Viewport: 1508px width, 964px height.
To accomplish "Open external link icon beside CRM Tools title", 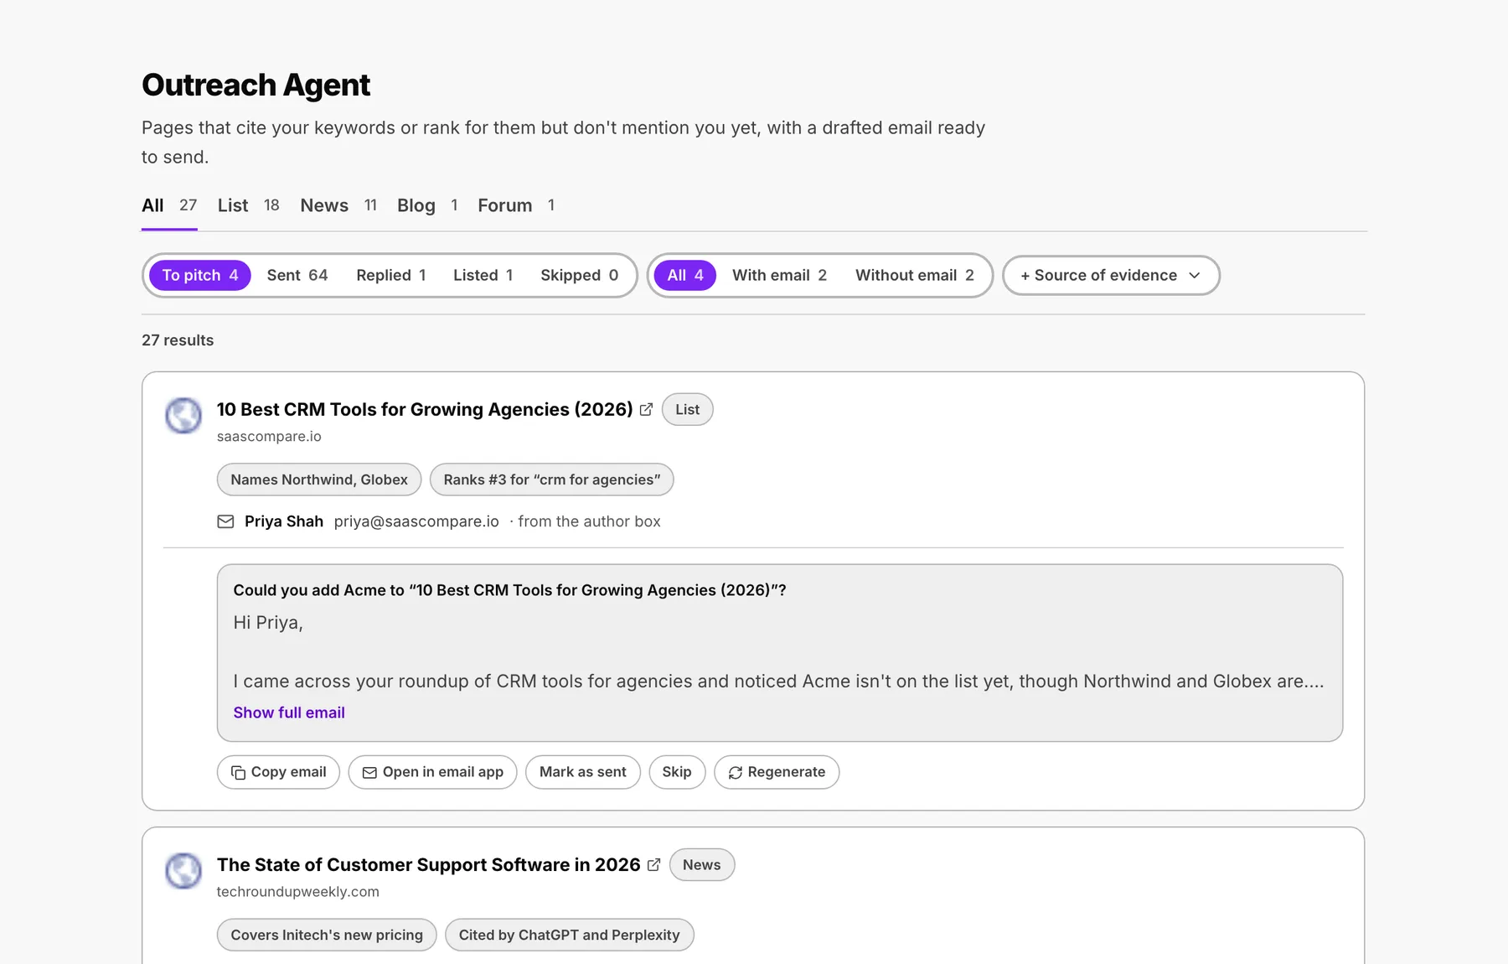I will click(646, 410).
